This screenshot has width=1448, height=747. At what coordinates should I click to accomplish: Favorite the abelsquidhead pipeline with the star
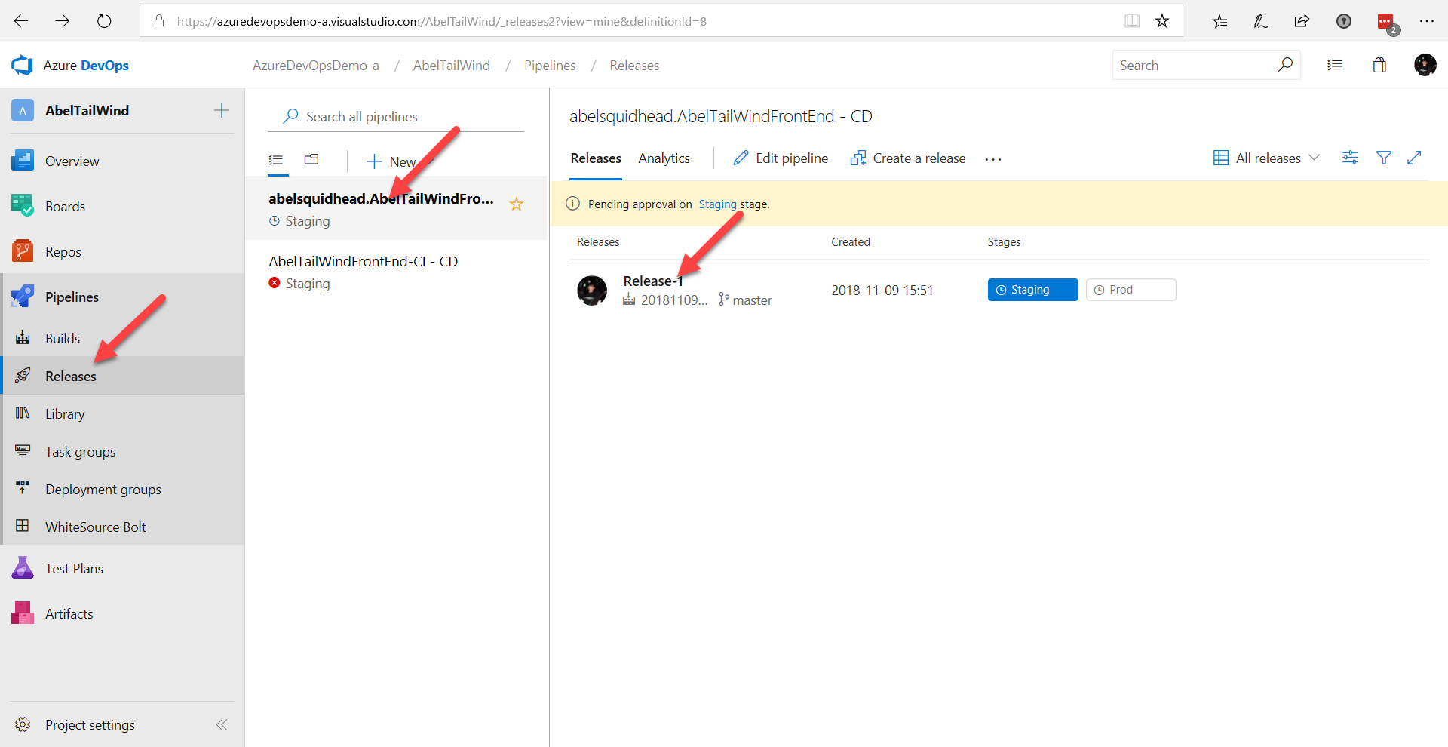(517, 204)
